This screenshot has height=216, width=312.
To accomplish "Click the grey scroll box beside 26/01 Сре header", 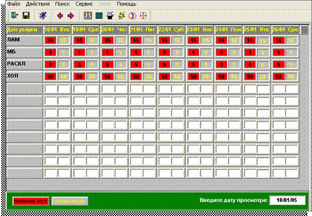I will [x=304, y=30].
